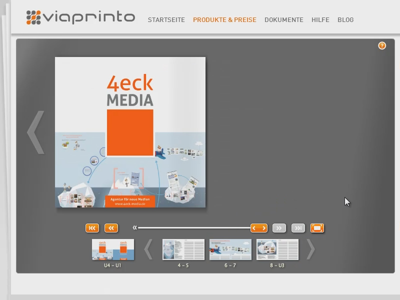Screen dimensions: 400x300
Task: Select the U4 – U1 cover thumbnail
Action: pyautogui.click(x=113, y=249)
